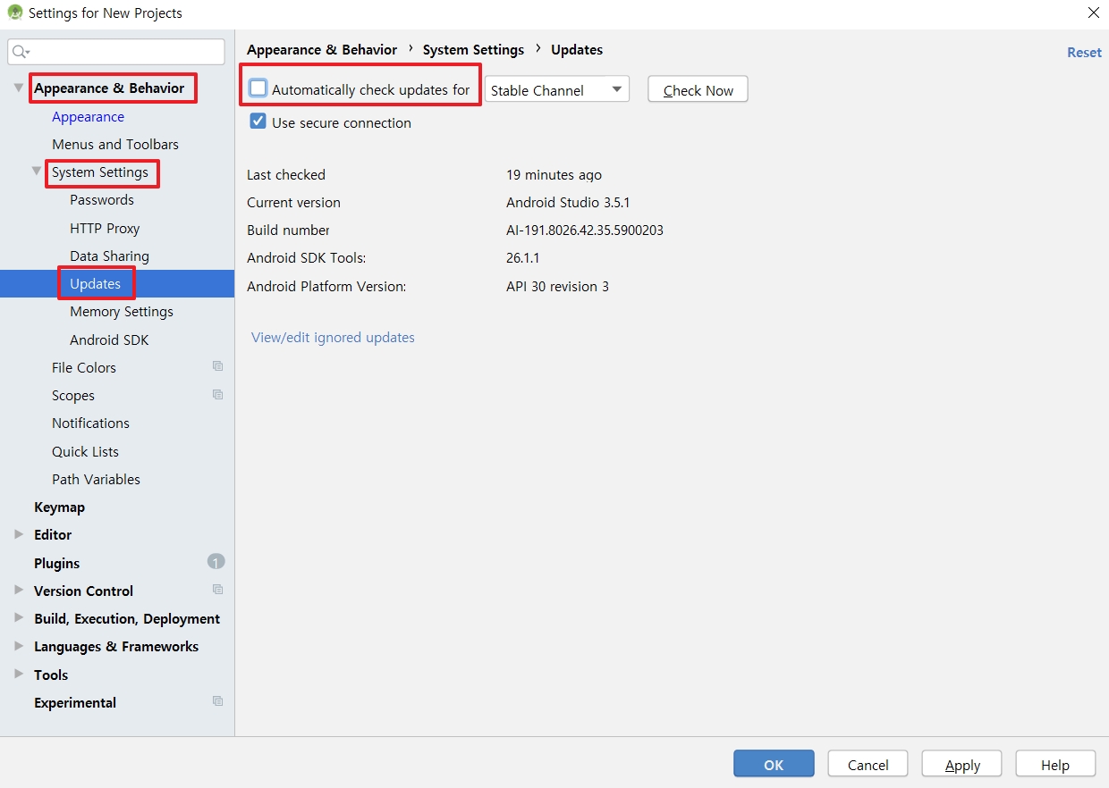The width and height of the screenshot is (1109, 788).
Task: Expand the Languages & Frameworks arrow
Action: tap(19, 646)
